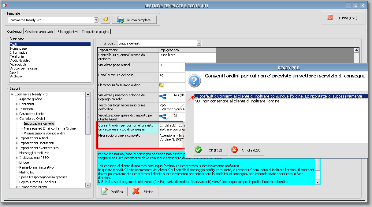Cancel with the Annulla (ESC) button
The height and width of the screenshot is (207, 372).
click(247, 150)
